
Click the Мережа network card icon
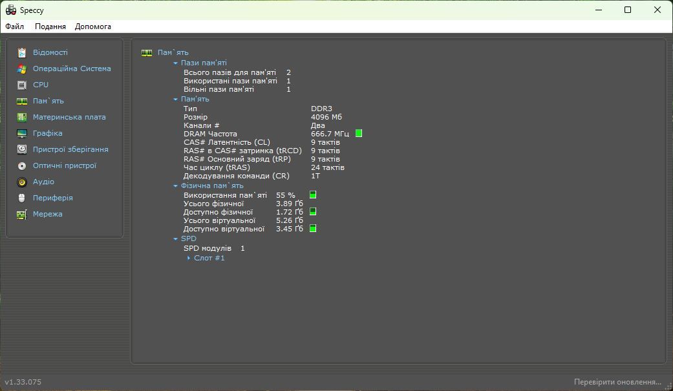pyautogui.click(x=22, y=214)
